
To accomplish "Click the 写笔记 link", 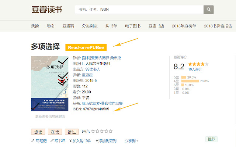I will (41, 141).
